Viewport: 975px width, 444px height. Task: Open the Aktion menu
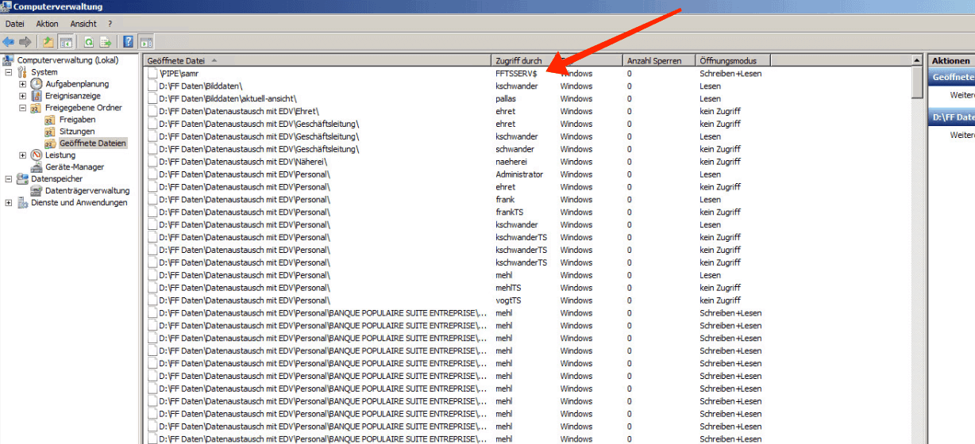pos(47,24)
